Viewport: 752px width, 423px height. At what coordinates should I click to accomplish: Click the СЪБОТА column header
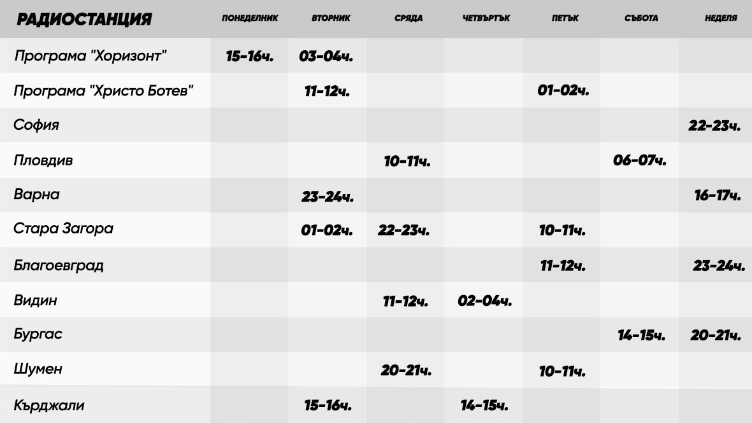(x=641, y=18)
